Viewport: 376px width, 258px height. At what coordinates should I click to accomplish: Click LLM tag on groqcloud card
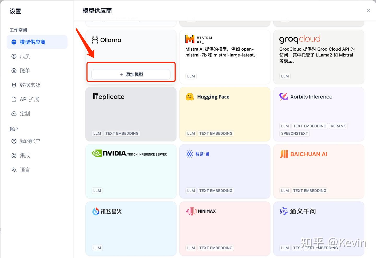point(285,76)
